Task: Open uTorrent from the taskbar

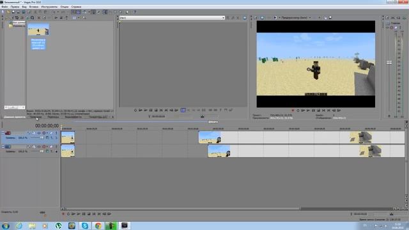Action: [x=58, y=226]
